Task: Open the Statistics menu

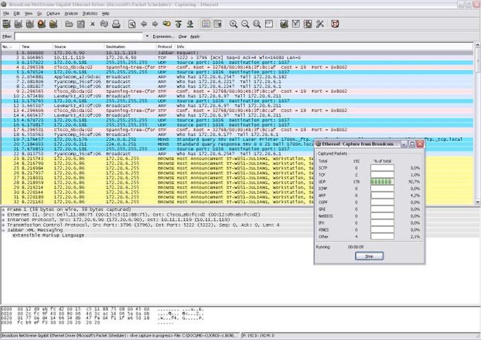Action: [90, 14]
